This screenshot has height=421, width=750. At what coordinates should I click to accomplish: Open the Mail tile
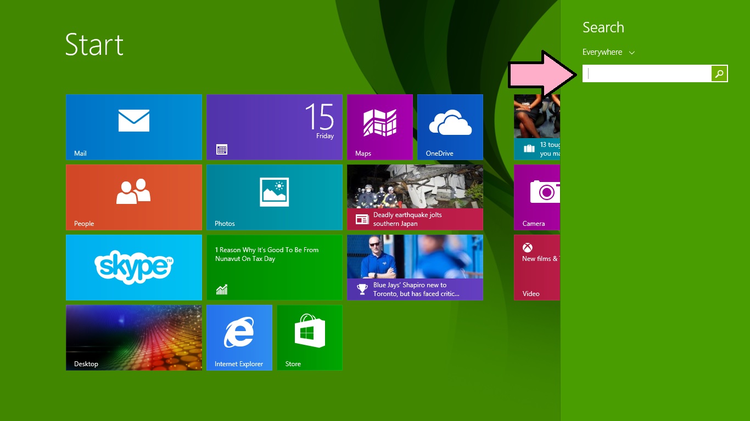pos(134,127)
